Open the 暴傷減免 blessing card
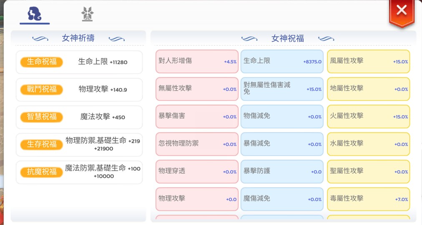Screen dimensions: 422x225 (282, 144)
